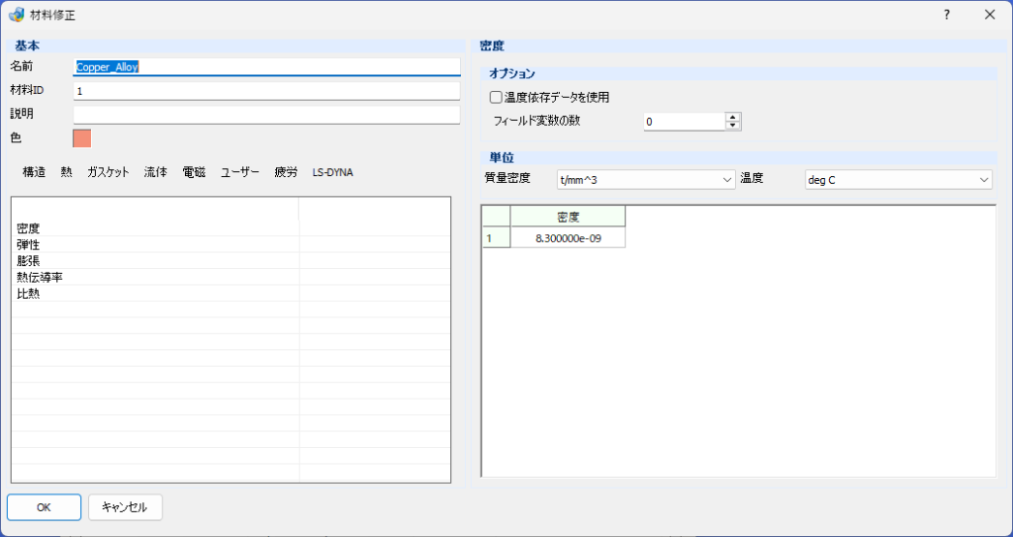
Task: Open the 温度 unit dropdown
Action: point(898,180)
